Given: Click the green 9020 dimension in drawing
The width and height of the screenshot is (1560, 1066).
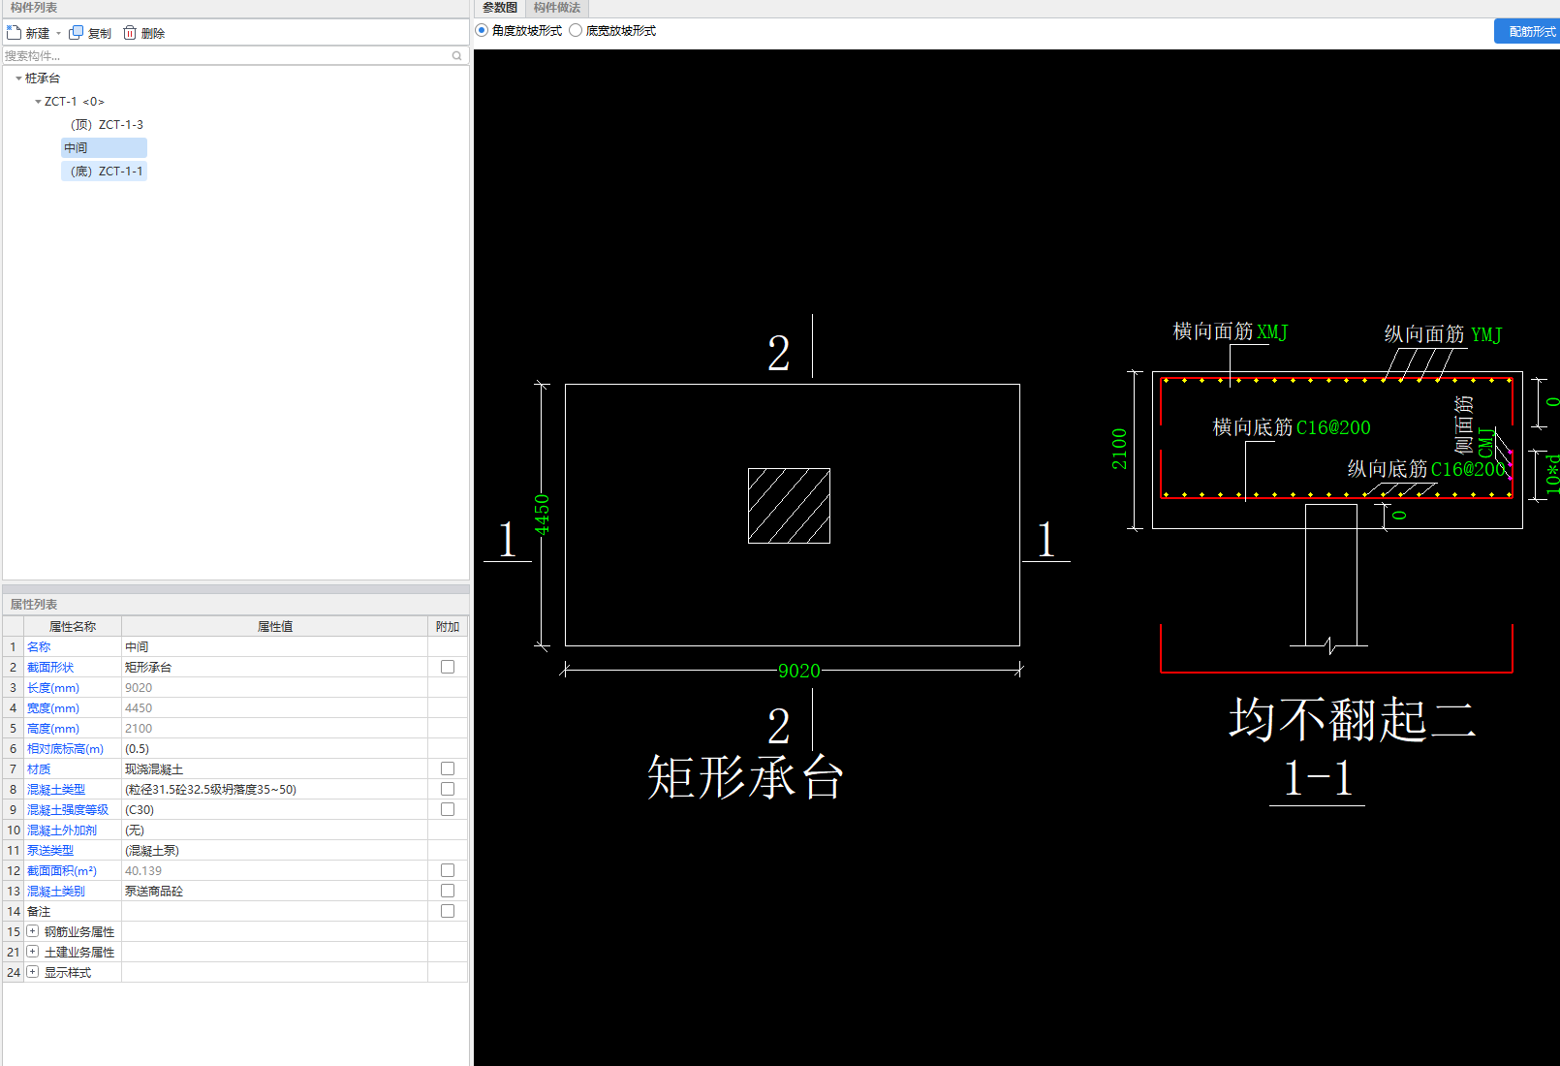Looking at the screenshot, I should pos(799,671).
